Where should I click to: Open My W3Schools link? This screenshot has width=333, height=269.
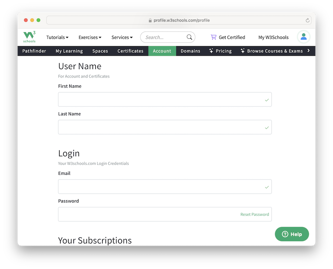[273, 37]
